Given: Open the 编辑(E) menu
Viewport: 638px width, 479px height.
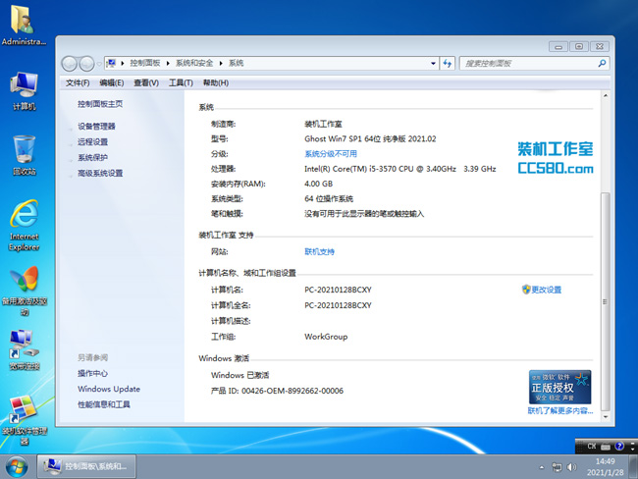Looking at the screenshot, I should tap(112, 83).
